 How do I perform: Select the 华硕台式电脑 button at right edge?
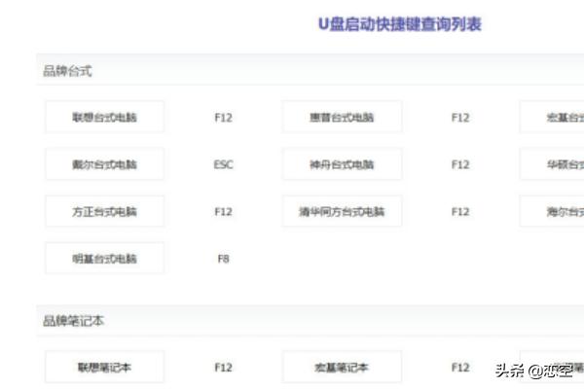552,164
